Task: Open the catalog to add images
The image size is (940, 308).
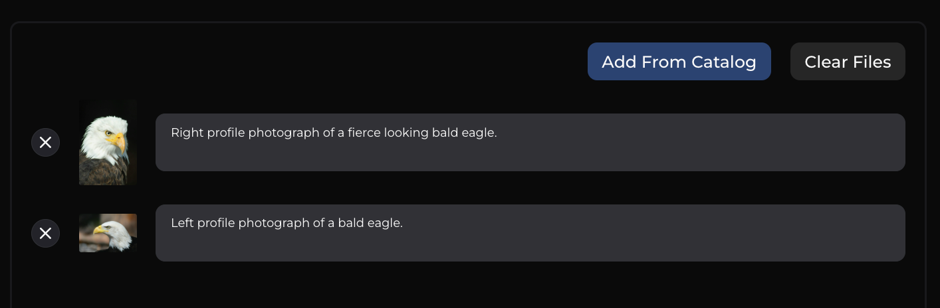Action: (679, 62)
